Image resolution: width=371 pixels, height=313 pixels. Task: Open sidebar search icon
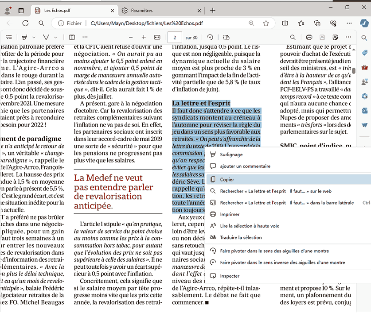pos(364,38)
